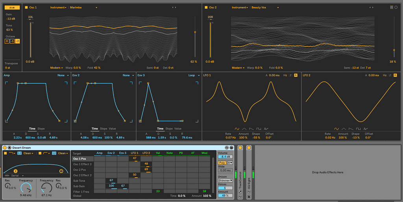Select sawtooth waveform for LFO 1

[x=251, y=129]
